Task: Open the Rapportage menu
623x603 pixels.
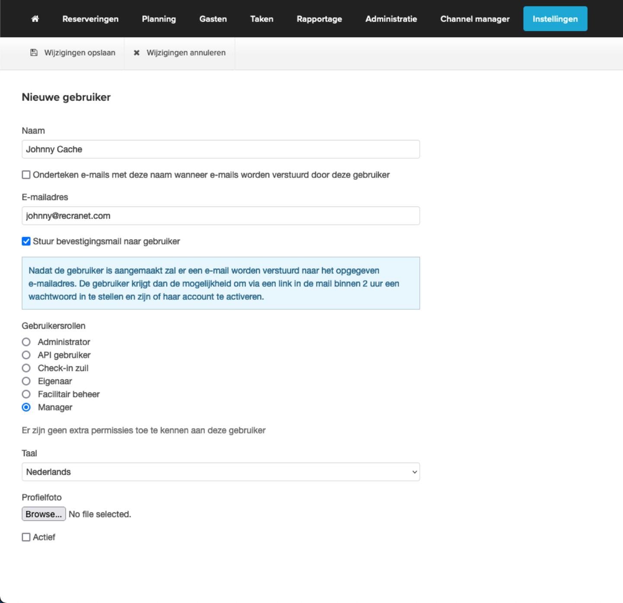Action: tap(319, 19)
